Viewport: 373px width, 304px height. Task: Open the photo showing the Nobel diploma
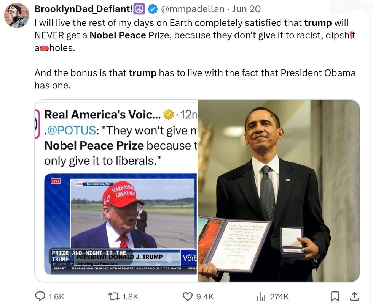point(279,191)
